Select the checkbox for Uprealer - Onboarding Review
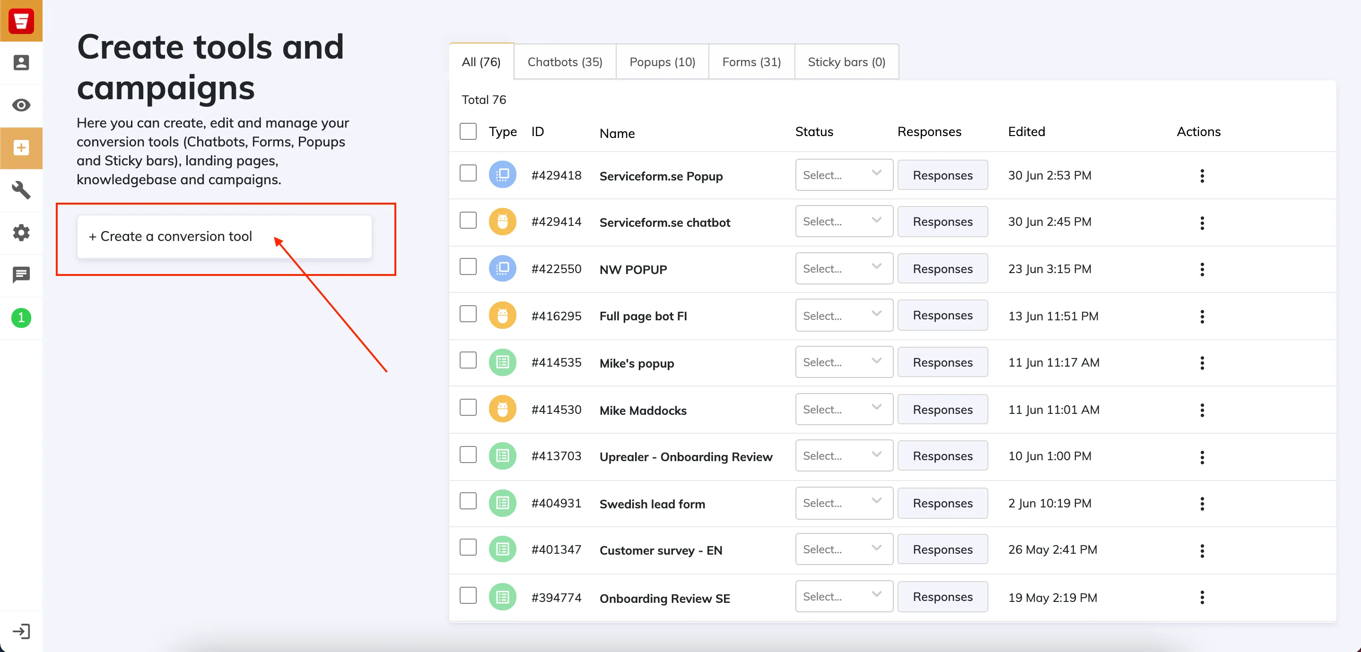This screenshot has width=1361, height=652. pyautogui.click(x=468, y=455)
